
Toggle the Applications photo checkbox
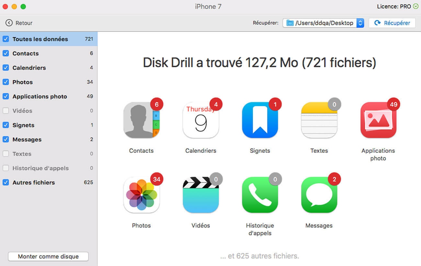pyautogui.click(x=6, y=96)
